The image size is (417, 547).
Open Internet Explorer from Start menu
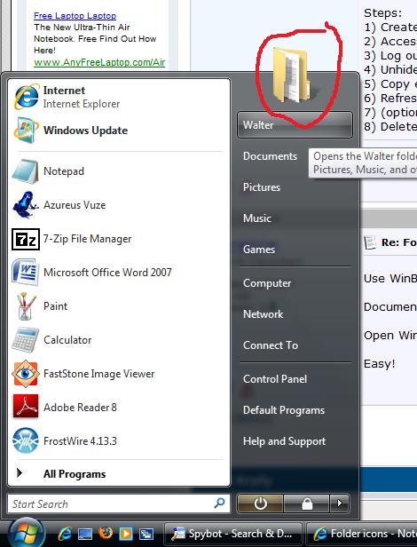tap(119, 97)
